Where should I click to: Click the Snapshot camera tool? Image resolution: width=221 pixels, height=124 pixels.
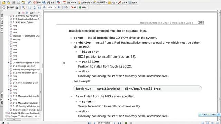pos(17,7)
